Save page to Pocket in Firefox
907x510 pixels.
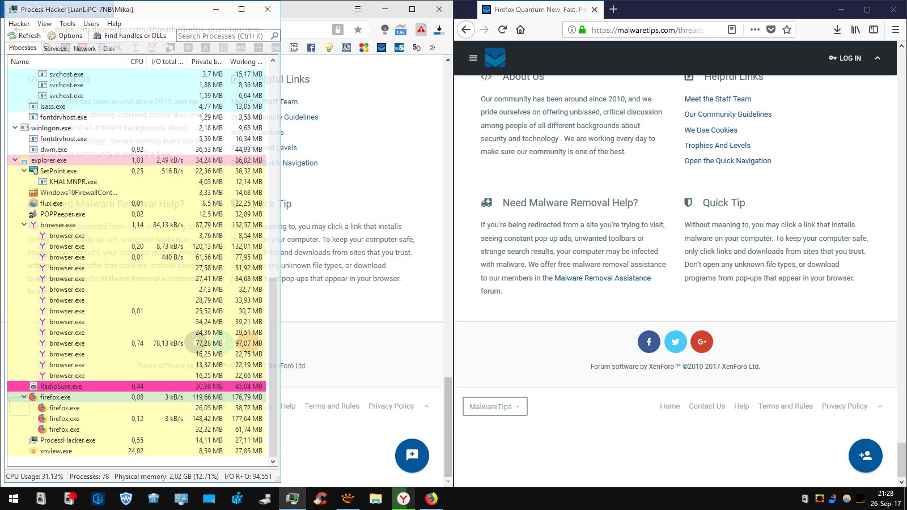click(x=771, y=29)
